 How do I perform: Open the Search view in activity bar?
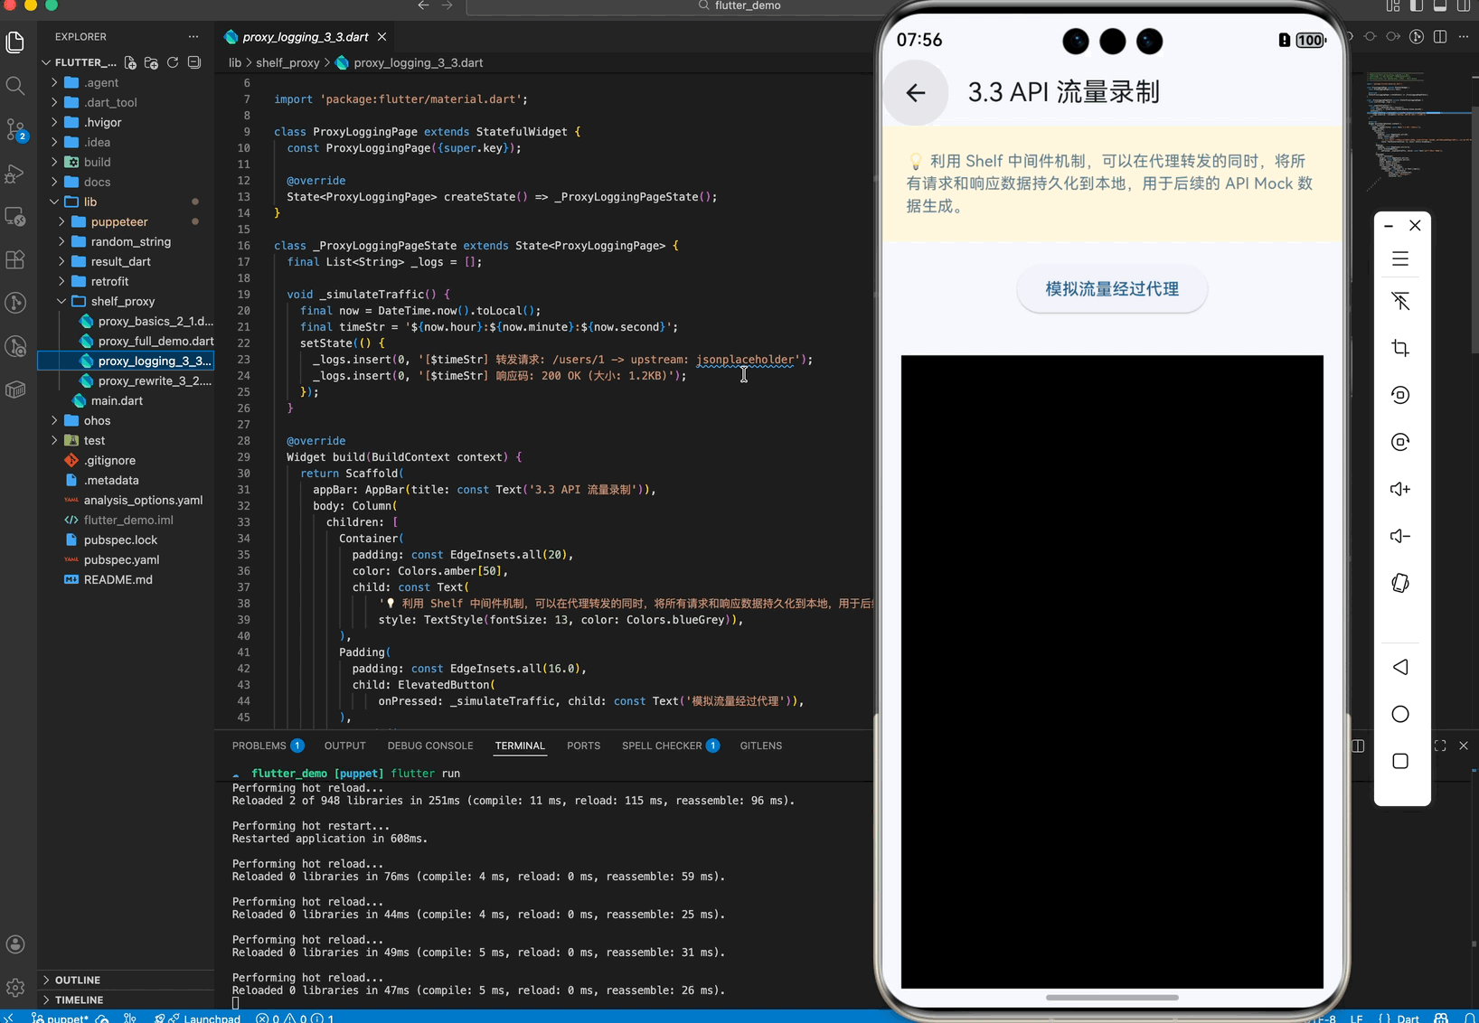pos(15,86)
